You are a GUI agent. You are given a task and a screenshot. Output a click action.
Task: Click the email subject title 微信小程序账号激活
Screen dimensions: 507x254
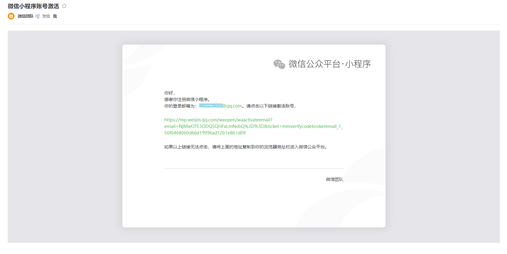pyautogui.click(x=33, y=6)
